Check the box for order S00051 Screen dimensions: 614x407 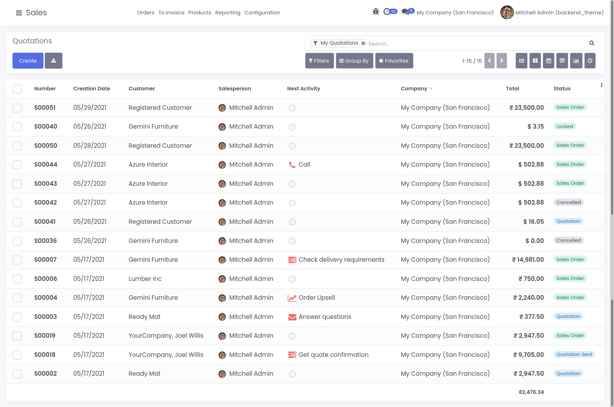click(x=17, y=108)
